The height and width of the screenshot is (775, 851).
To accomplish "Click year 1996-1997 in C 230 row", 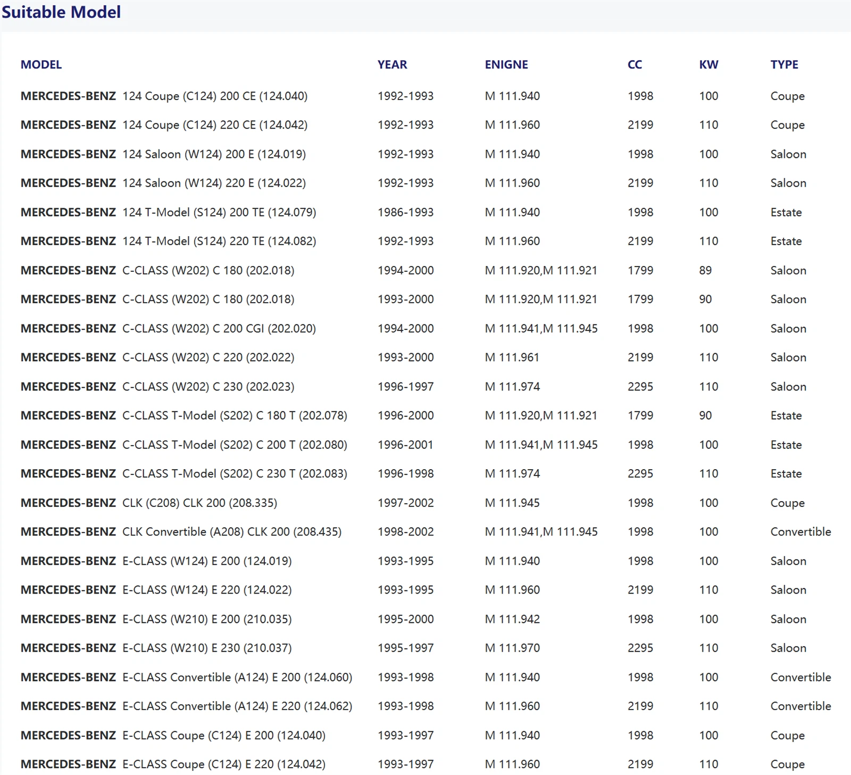I will [406, 387].
